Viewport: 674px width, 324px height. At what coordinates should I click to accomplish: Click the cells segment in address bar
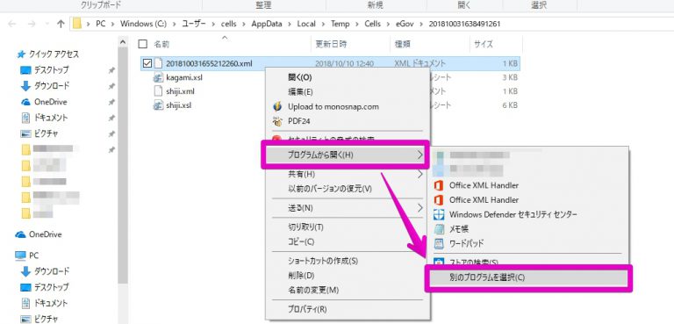coord(229,24)
